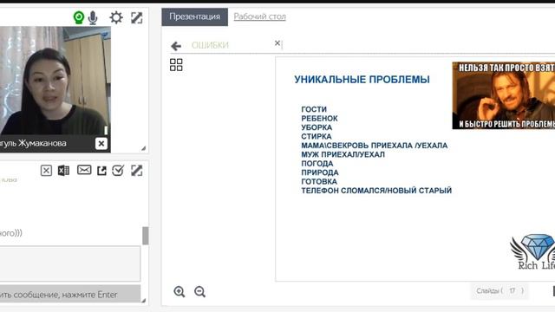555x312 pixels.
Task: Mute the microphone icon
Action: coord(93,17)
